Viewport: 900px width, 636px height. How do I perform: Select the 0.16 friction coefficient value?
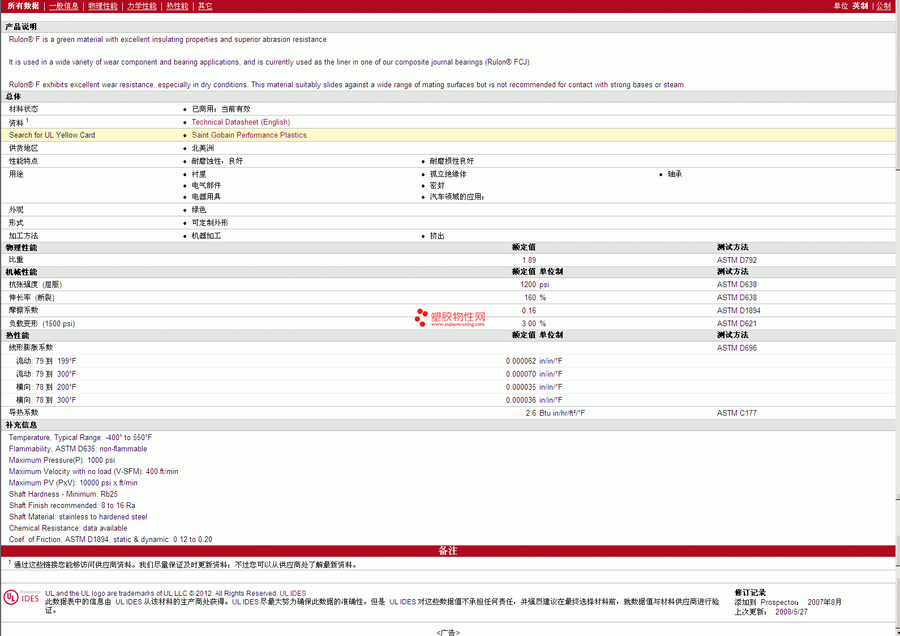529,310
